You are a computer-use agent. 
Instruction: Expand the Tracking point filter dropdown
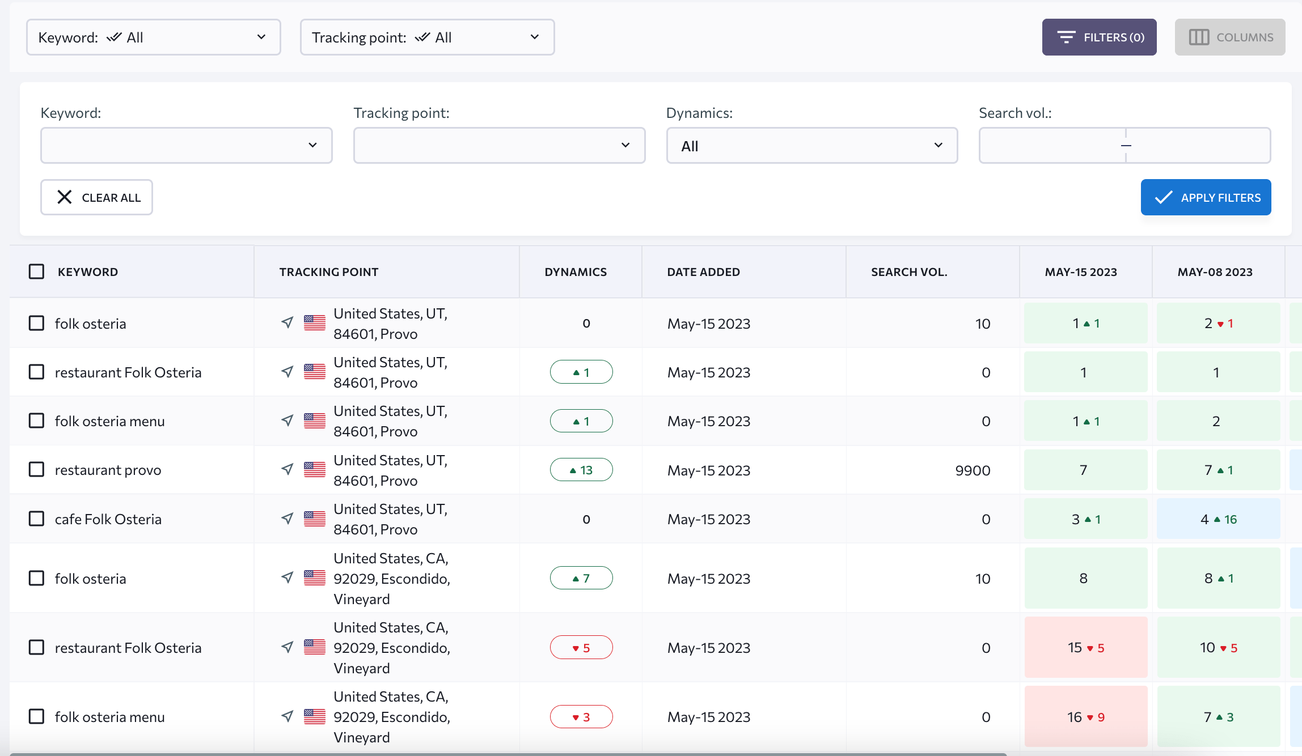click(499, 146)
